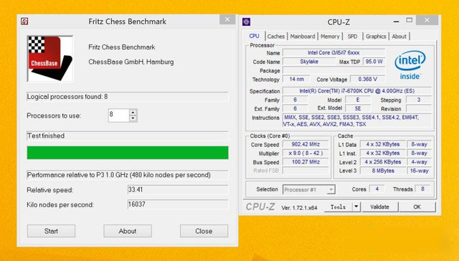Click the L1 Inst. 4 x 32 KBytes value
459x261 pixels.
coord(383,153)
